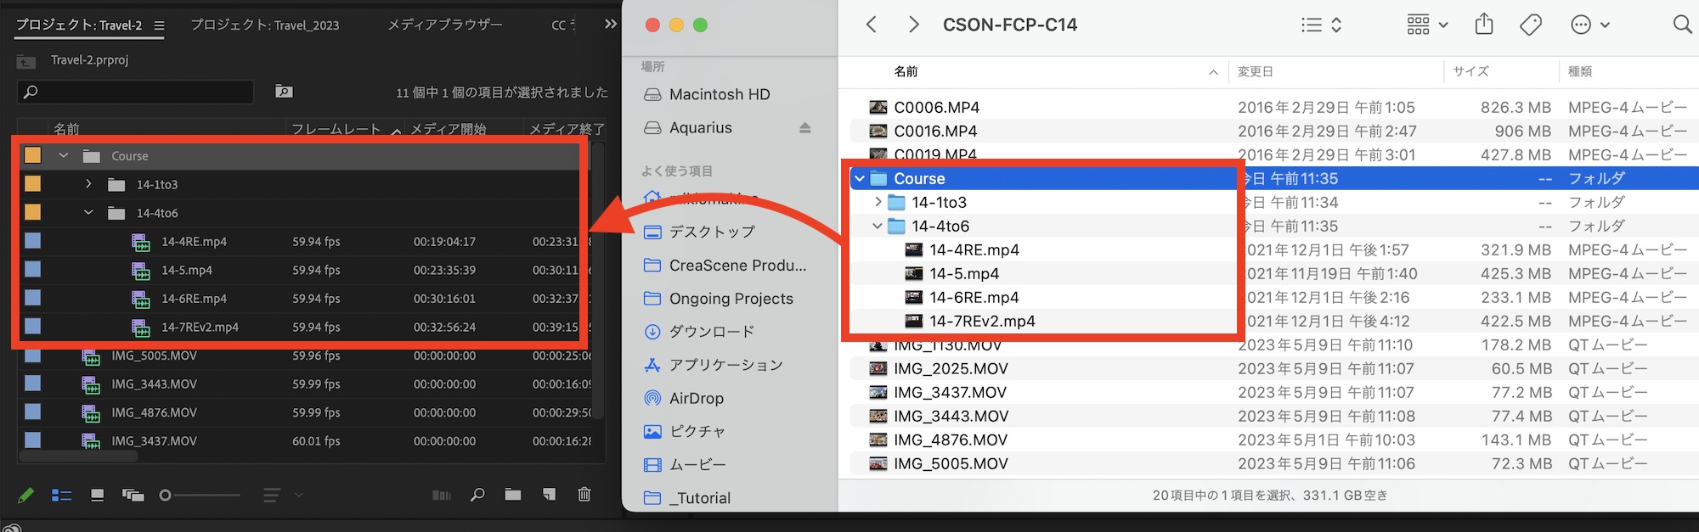Viewport: 1699px width, 532px height.
Task: Click the green pencil write-toggle icon
Action: pyautogui.click(x=26, y=496)
